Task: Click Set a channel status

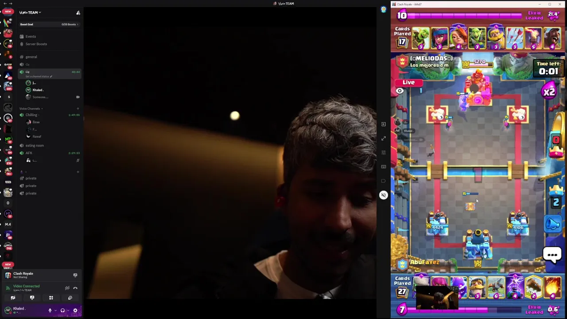Action: 39,76
